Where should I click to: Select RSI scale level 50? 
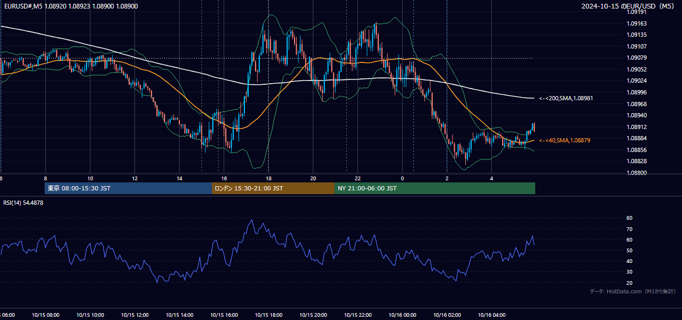[629, 250]
